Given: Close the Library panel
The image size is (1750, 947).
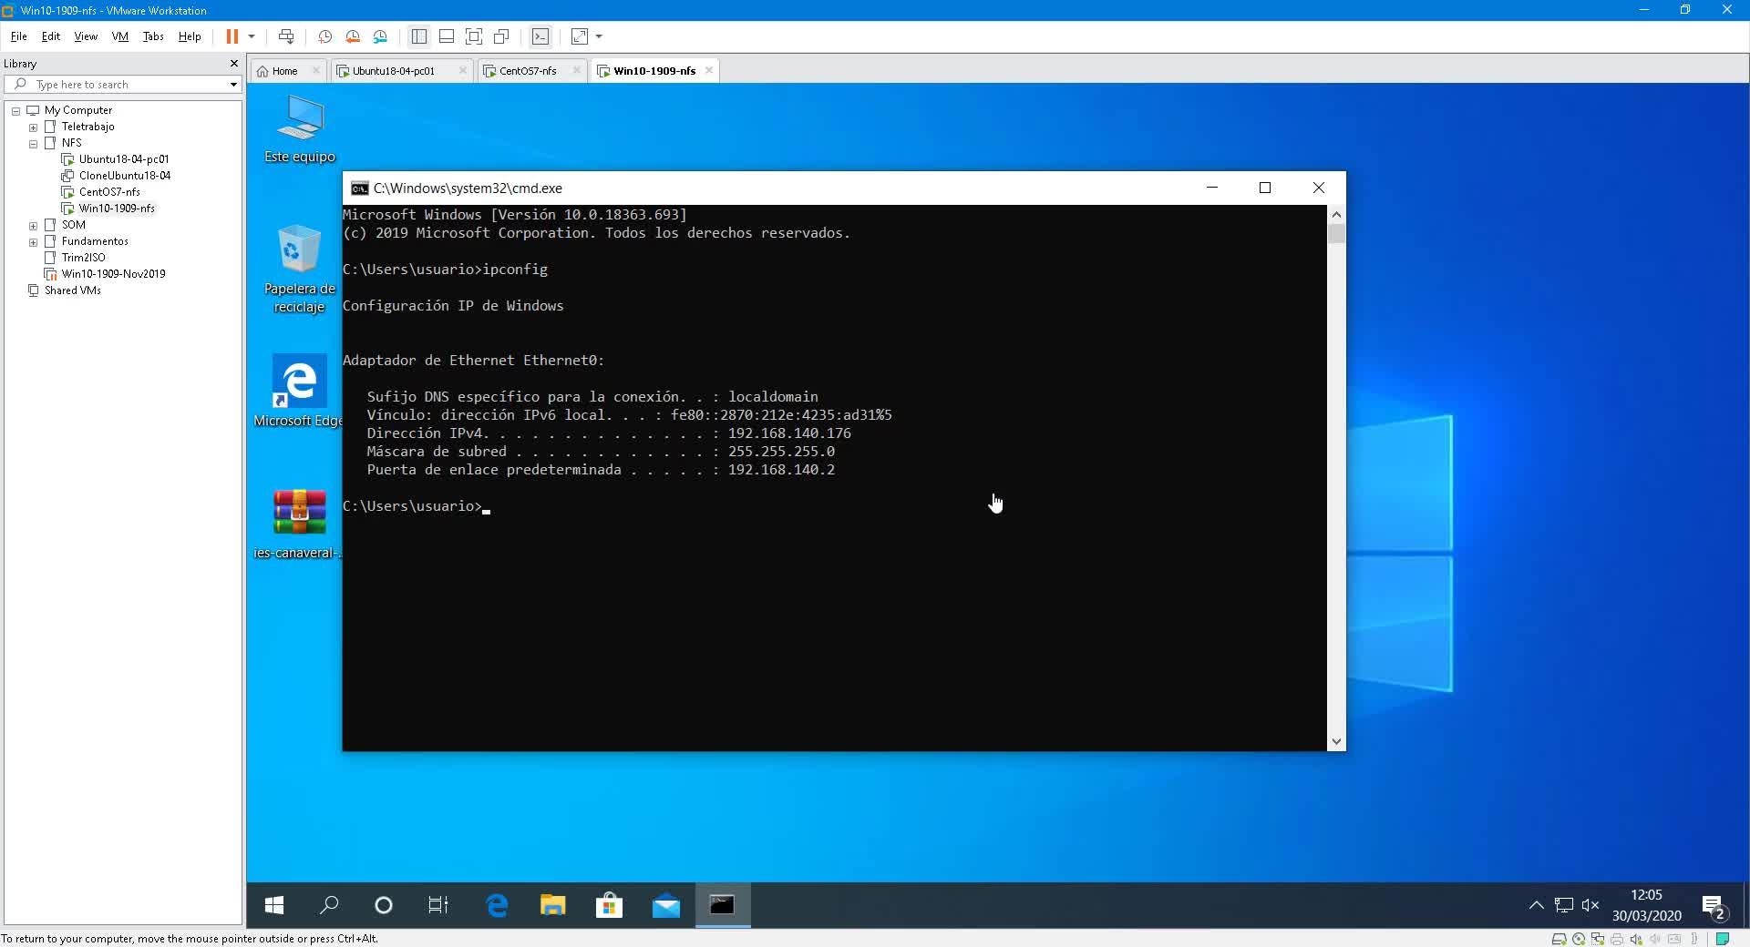Looking at the screenshot, I should tap(234, 64).
